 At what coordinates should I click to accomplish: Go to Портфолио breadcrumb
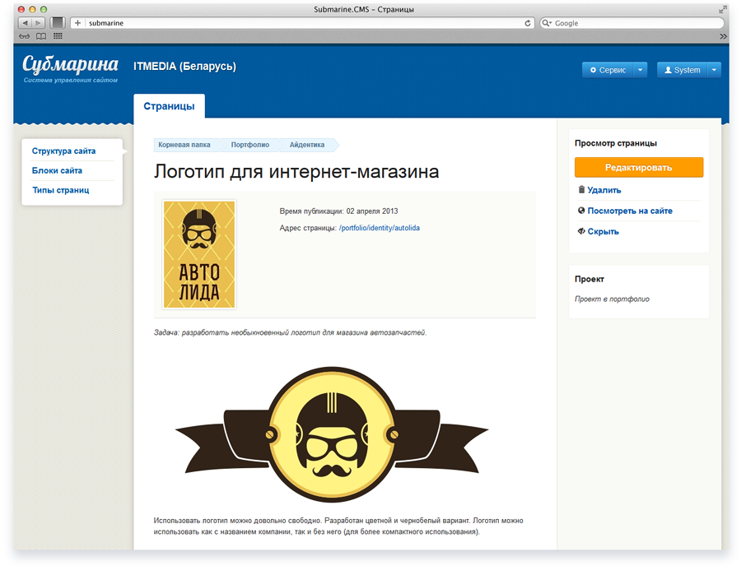tap(250, 145)
